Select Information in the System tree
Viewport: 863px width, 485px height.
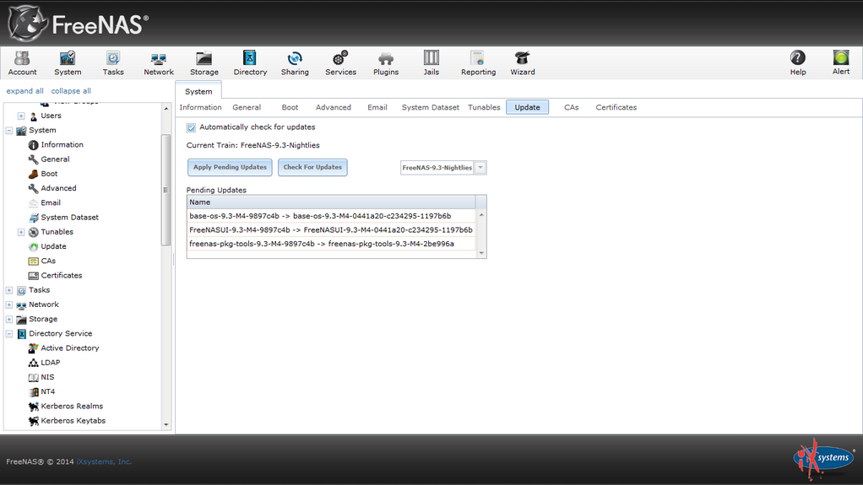pyautogui.click(x=56, y=144)
